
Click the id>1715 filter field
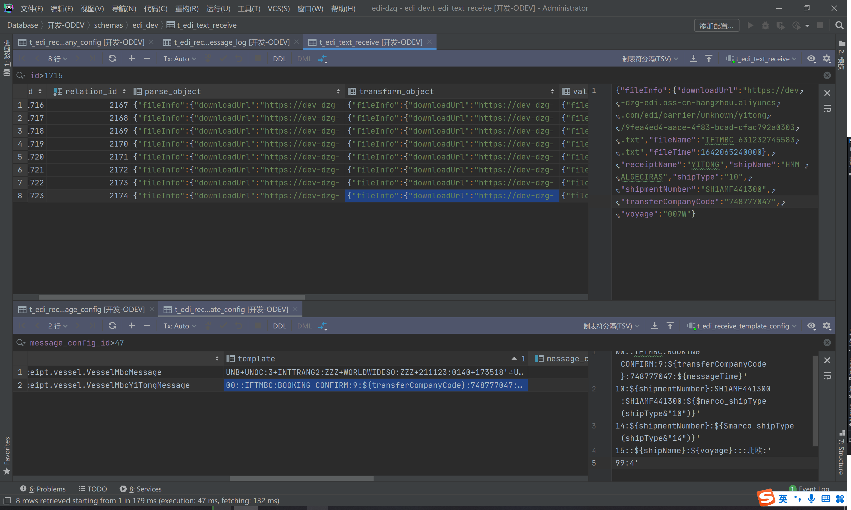click(x=46, y=76)
